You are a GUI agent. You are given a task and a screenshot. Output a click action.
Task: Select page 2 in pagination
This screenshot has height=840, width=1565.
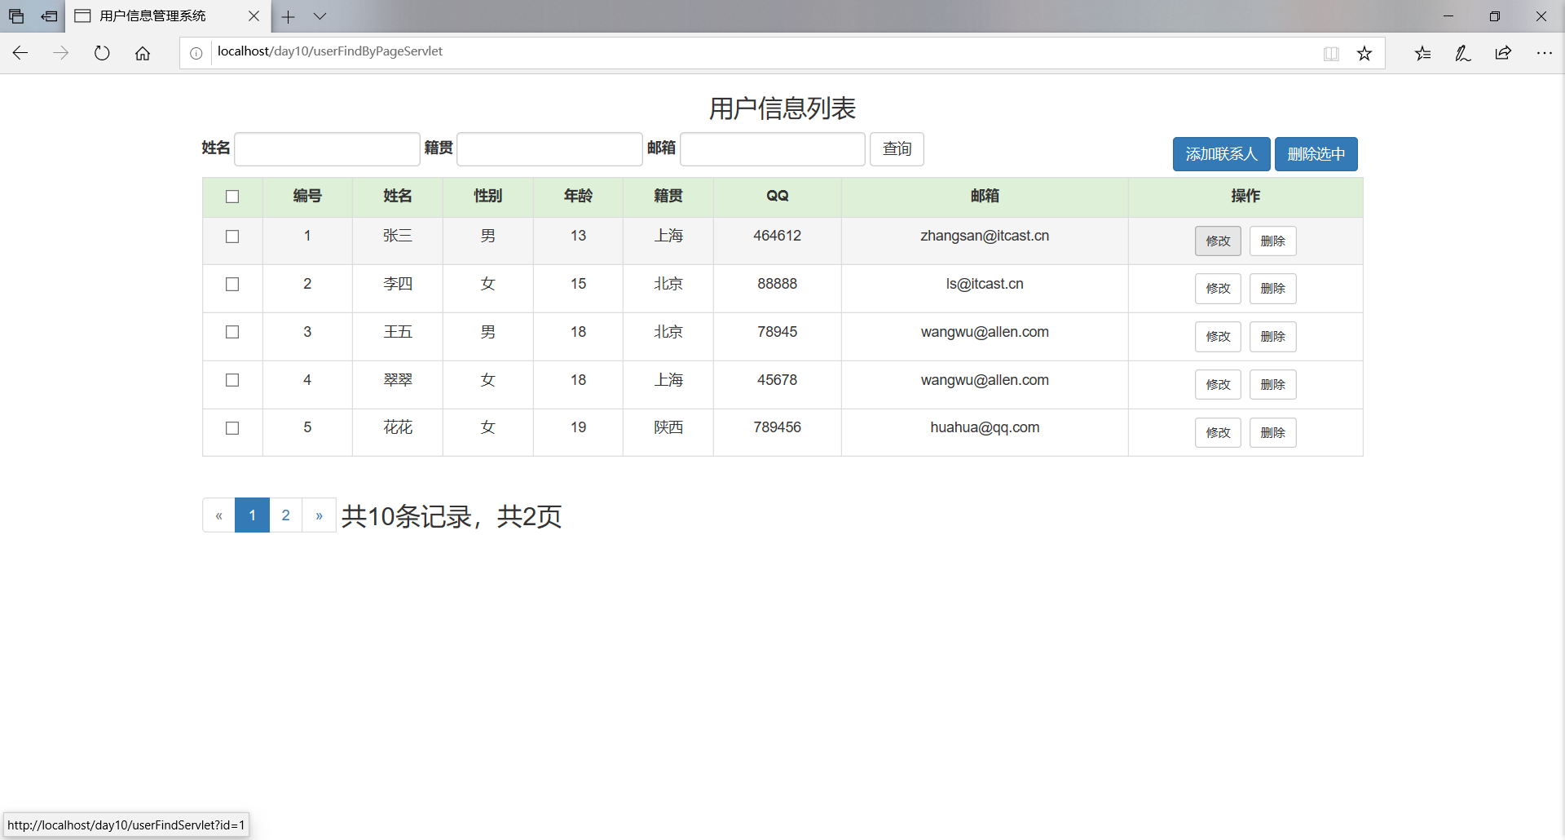click(x=285, y=515)
